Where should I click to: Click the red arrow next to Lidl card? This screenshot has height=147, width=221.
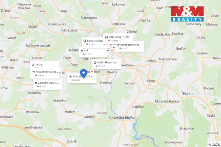click(108, 50)
